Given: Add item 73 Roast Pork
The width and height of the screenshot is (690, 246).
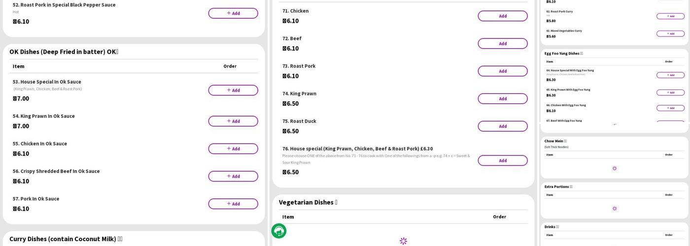Looking at the screenshot, I should pyautogui.click(x=502, y=71).
